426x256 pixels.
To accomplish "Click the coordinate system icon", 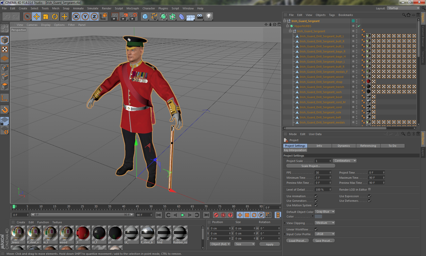I will tap(103, 17).
